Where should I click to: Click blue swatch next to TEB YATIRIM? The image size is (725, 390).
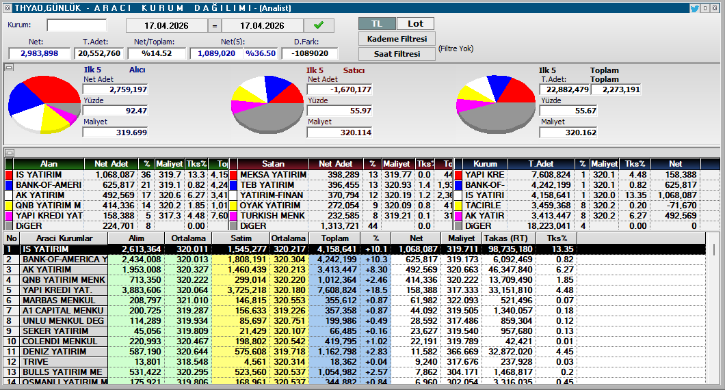coord(233,185)
